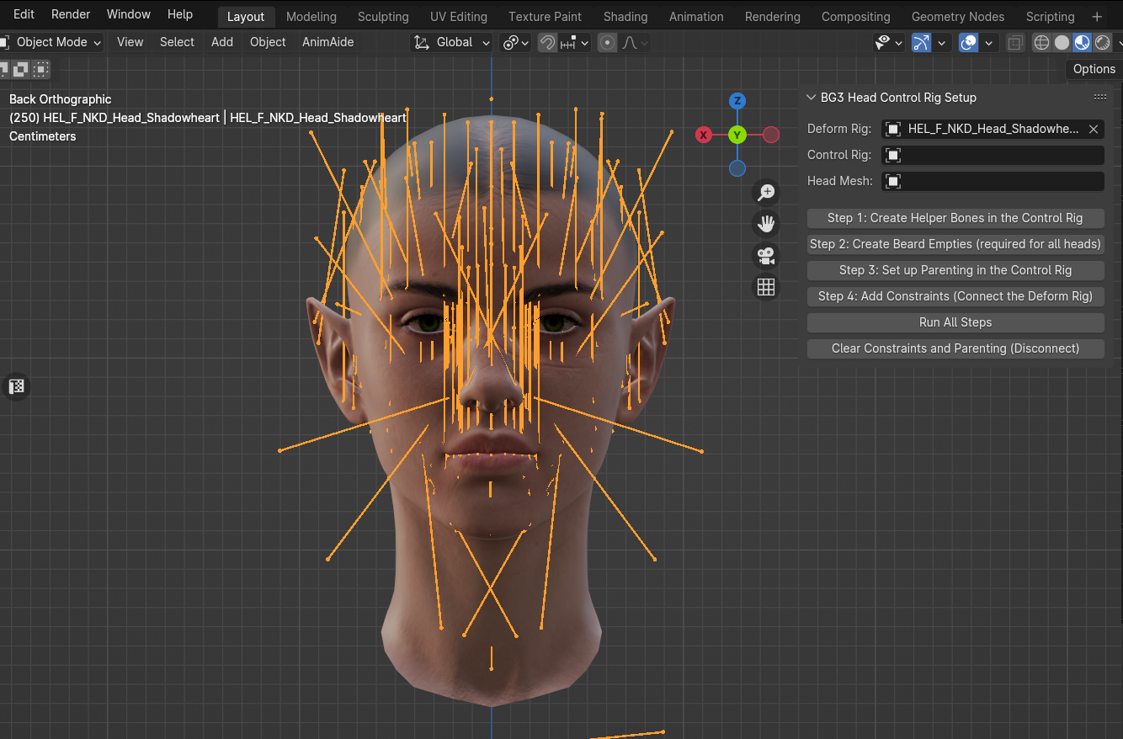Open the pivot point dropdown

pyautogui.click(x=516, y=42)
